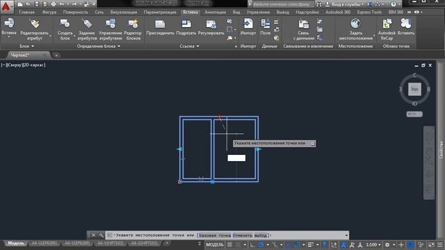Click the Вставка insert block button
This screenshot has height=250, width=445.
click(x=9, y=28)
